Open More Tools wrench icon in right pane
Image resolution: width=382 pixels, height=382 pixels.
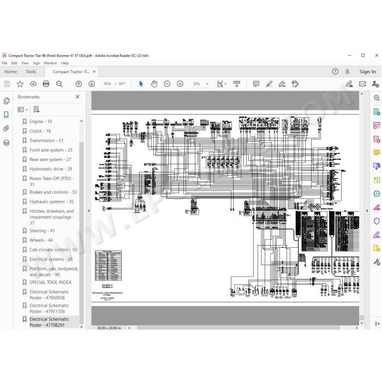pos(377,262)
